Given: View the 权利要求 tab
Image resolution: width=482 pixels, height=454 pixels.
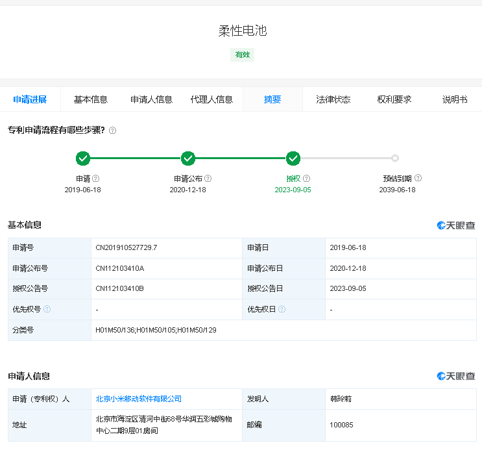Looking at the screenshot, I should coord(394,99).
